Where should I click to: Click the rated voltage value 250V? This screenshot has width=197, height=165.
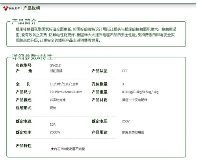(126, 121)
